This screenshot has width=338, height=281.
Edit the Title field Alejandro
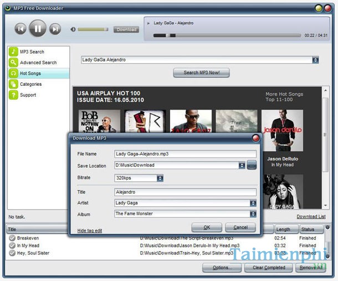click(185, 192)
